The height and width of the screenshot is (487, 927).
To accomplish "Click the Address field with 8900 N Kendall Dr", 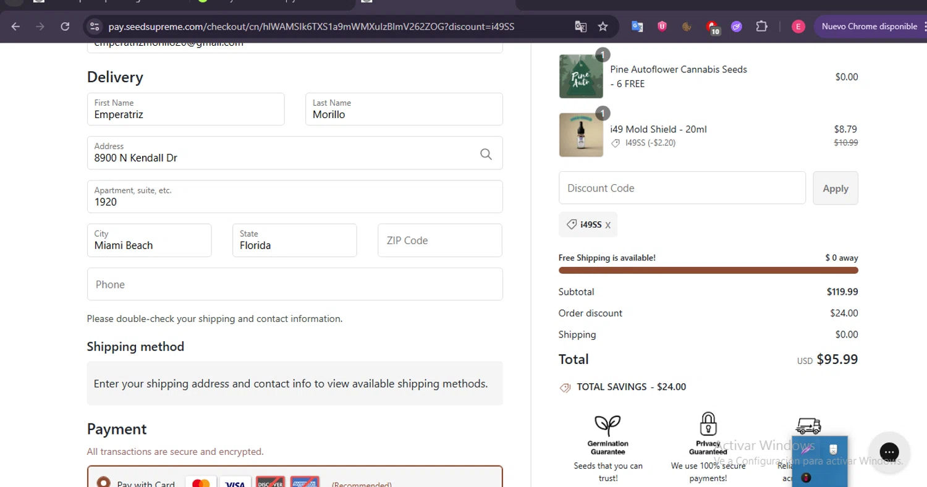I will tap(295, 153).
